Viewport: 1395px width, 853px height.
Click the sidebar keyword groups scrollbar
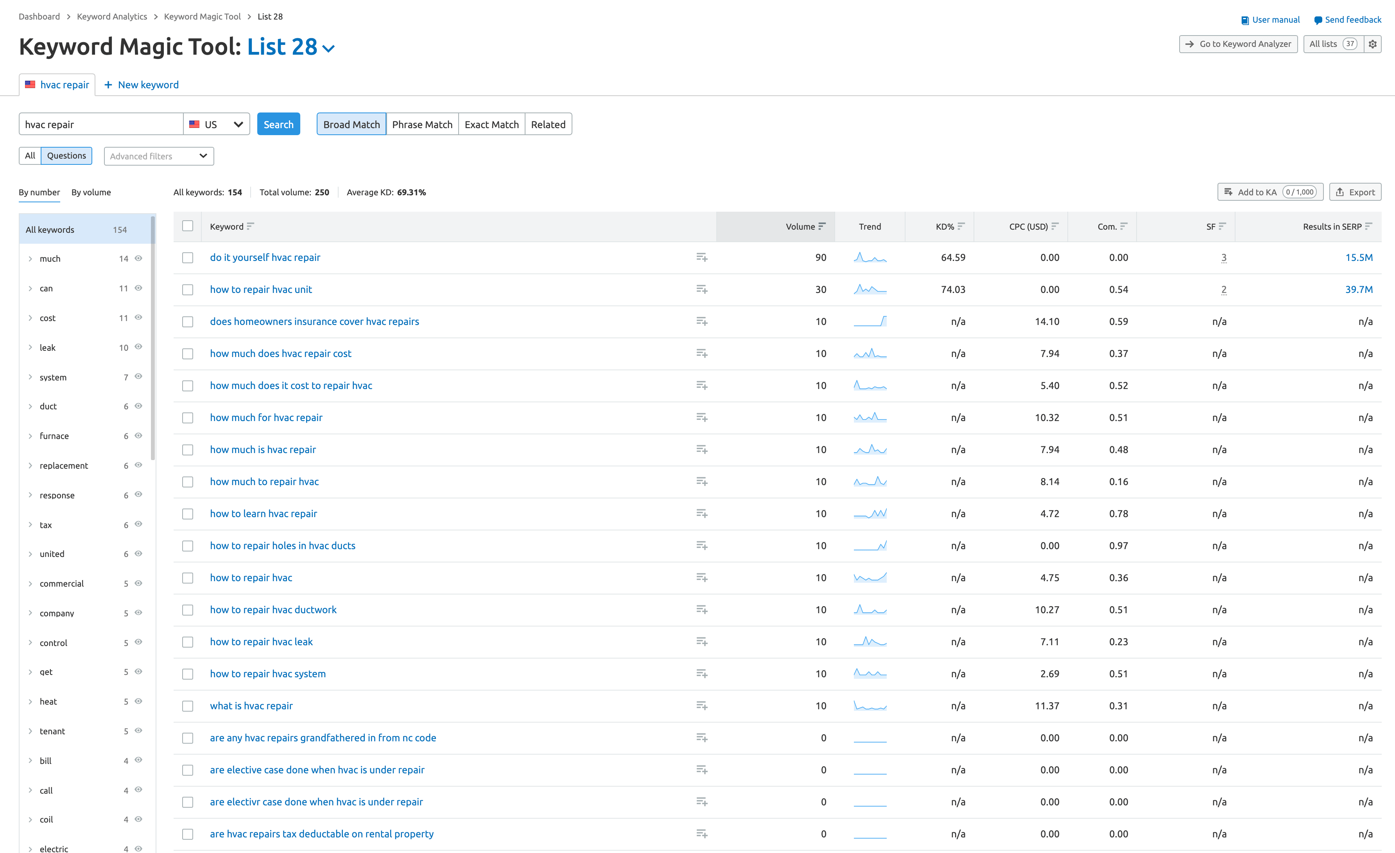tap(153, 338)
